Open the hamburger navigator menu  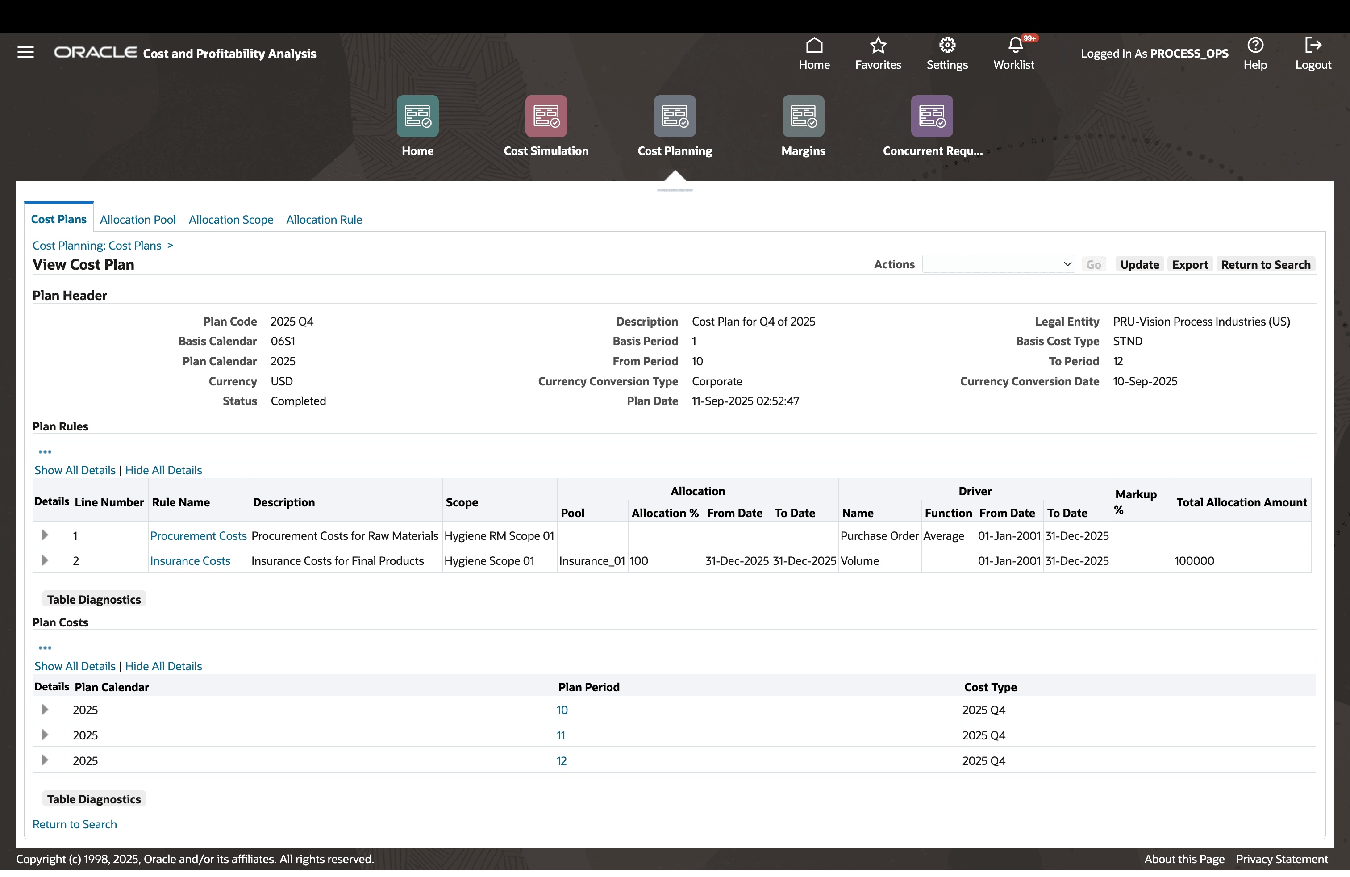click(25, 53)
